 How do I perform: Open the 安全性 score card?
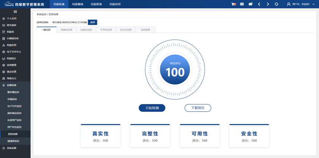[x=249, y=136]
